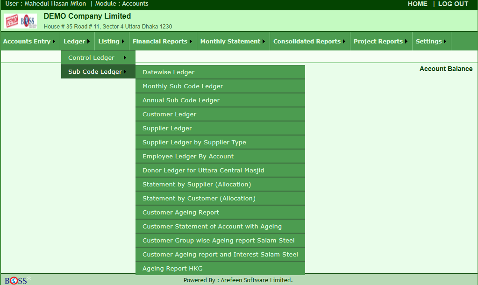This screenshot has height=285, width=478.
Task: Open Employee Ledger By Account
Action: [220, 157]
